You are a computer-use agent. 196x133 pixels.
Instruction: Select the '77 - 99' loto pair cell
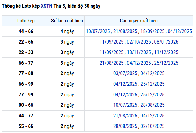click(x=26, y=95)
